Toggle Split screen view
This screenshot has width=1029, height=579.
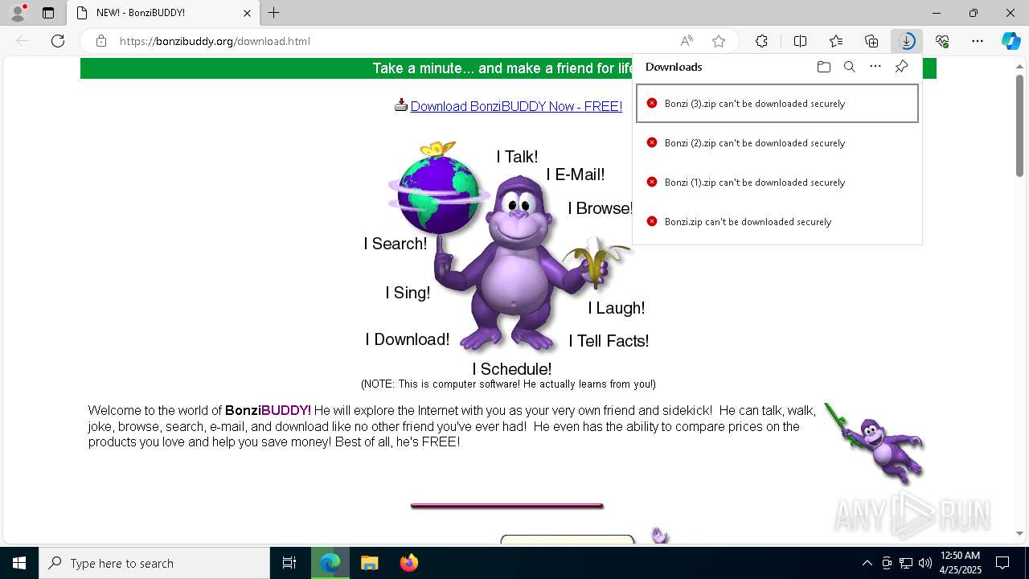[800, 41]
